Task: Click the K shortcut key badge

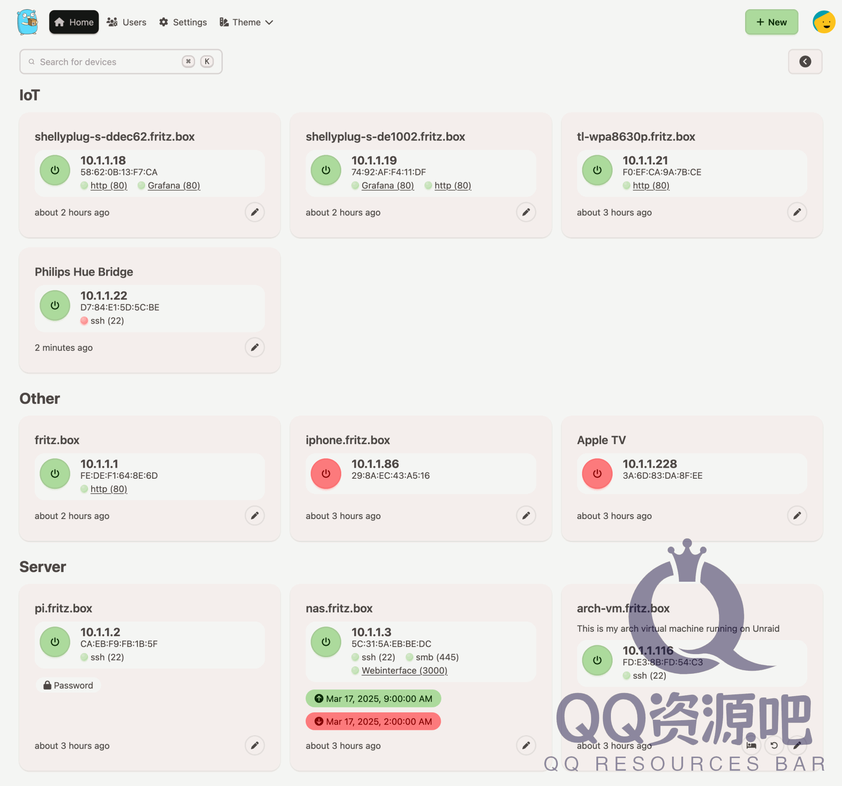Action: click(207, 61)
